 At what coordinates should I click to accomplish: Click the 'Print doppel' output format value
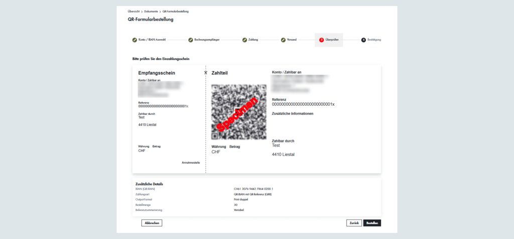click(241, 199)
